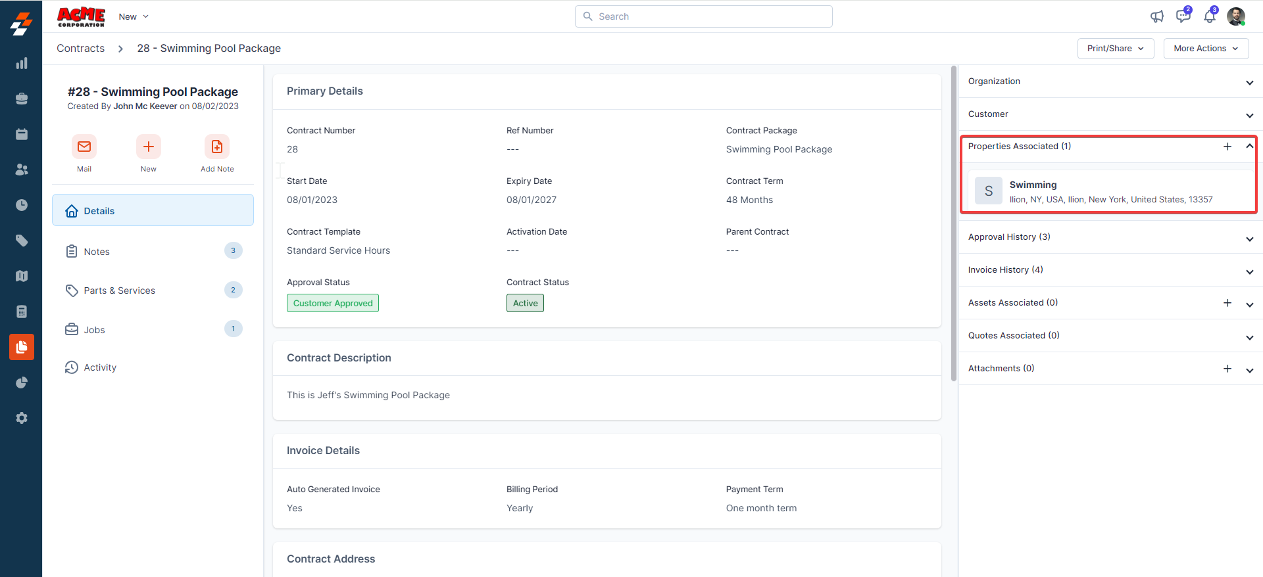The image size is (1263, 577).
Task: Go to Contracts breadcrumb link
Action: [x=80, y=49]
